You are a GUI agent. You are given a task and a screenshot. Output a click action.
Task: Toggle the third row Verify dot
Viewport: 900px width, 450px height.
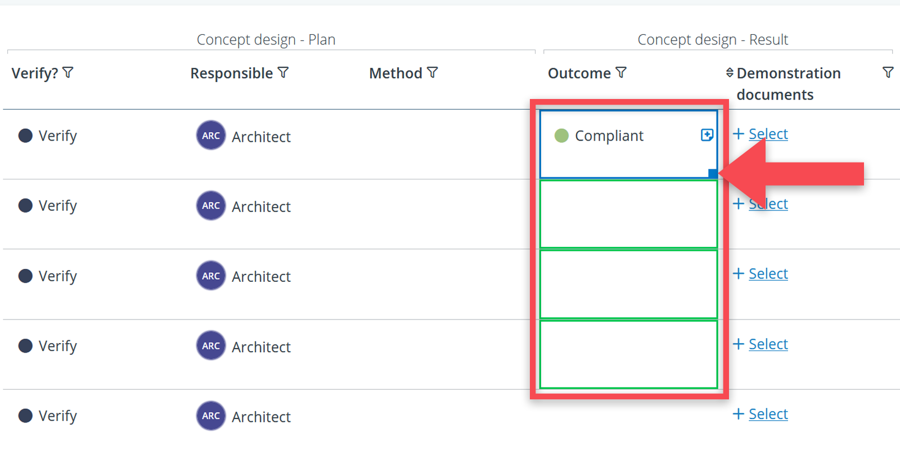(x=25, y=276)
